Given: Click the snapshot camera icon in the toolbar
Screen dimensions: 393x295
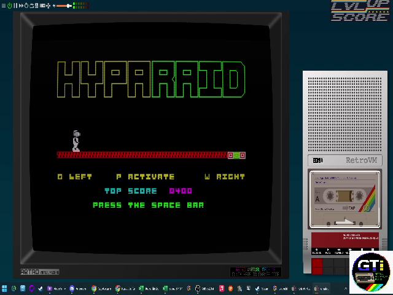Looking at the screenshot, I should [42, 6].
